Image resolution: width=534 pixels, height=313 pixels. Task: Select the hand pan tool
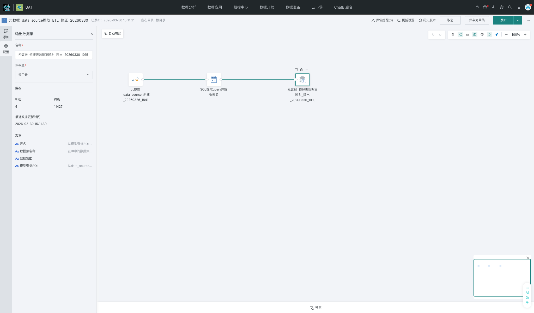453,35
